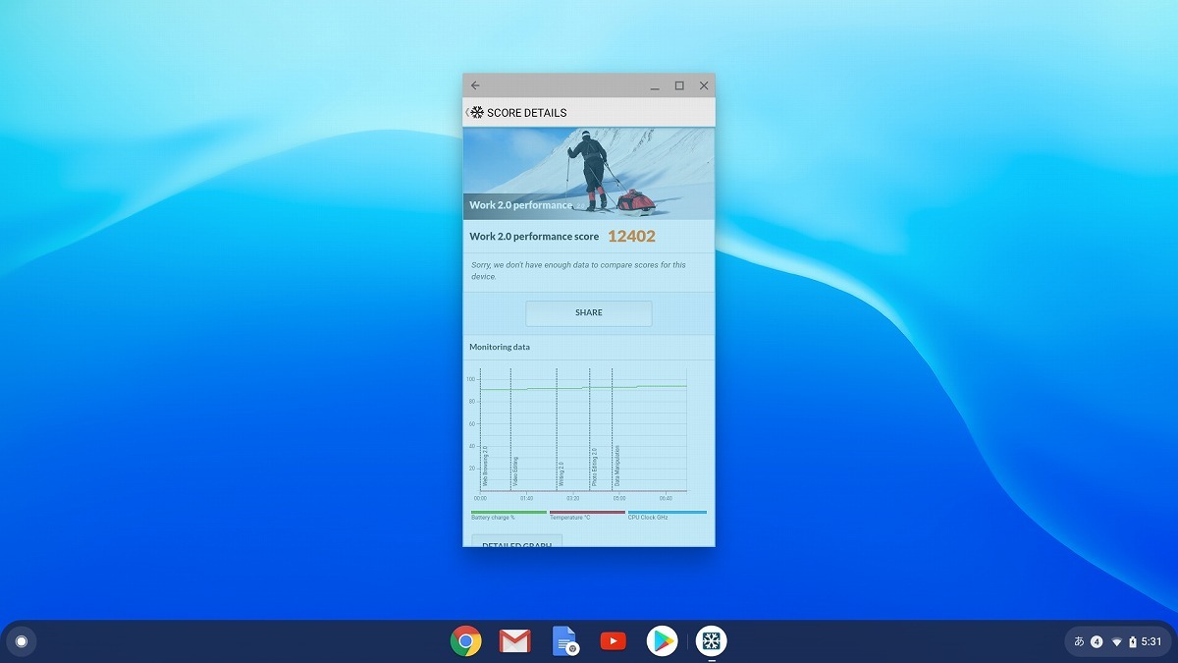Click Writing 2.0 marker on graph
Viewport: 1178px width, 663px height.
coord(561,473)
